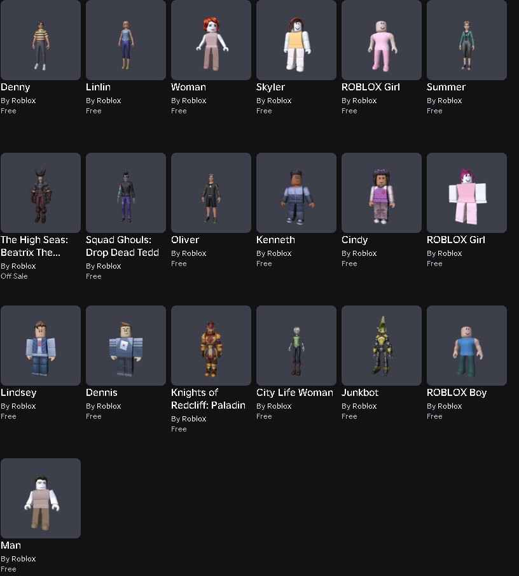Select Drop Dead Tedd avatar thumbnail
The width and height of the screenshot is (519, 576).
[126, 193]
